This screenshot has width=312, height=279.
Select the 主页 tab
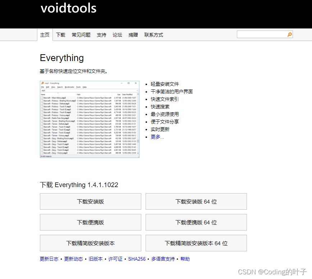(x=45, y=34)
